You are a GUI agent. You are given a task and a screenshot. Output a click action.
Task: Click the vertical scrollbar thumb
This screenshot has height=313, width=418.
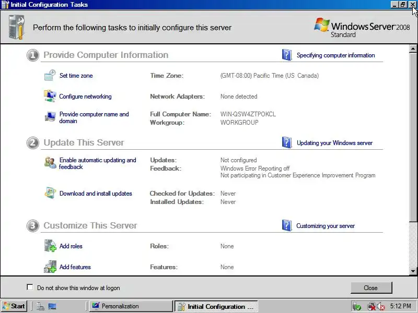coord(413,137)
